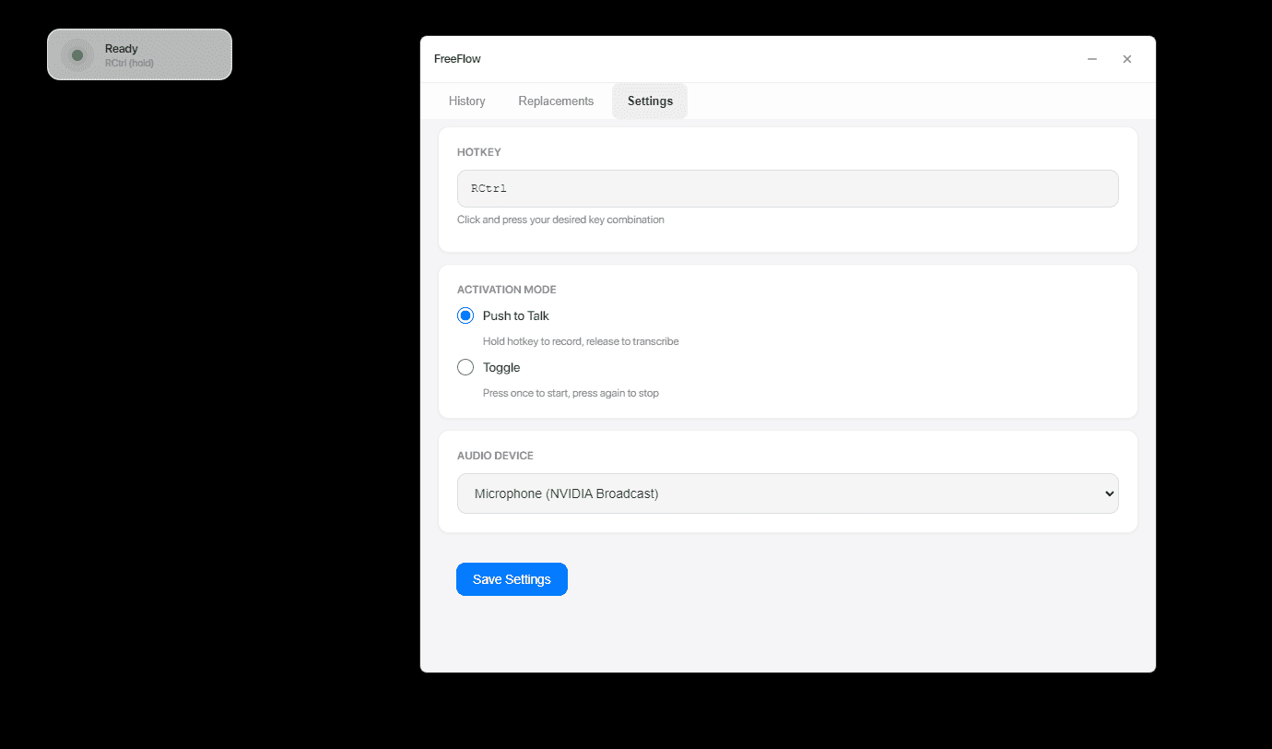Click the FreeFlow window title
The width and height of the screenshot is (1272, 749).
click(457, 59)
